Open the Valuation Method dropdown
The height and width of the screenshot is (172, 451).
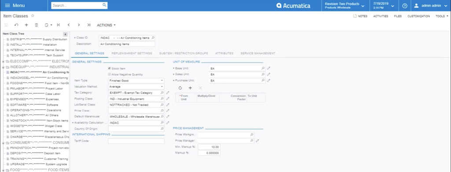(162, 87)
